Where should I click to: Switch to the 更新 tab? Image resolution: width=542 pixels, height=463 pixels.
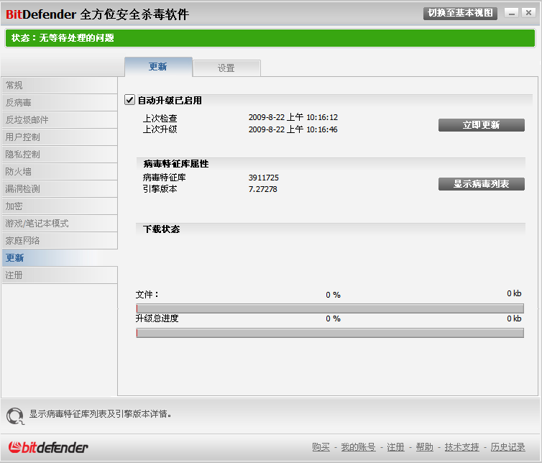(158, 67)
